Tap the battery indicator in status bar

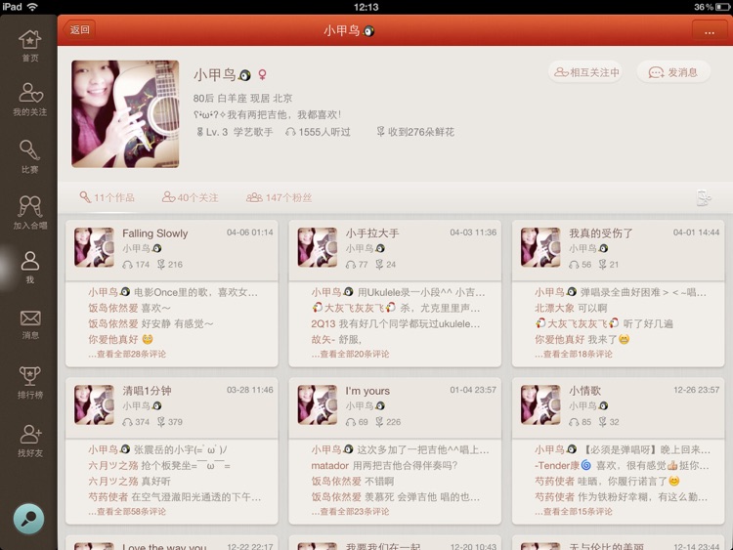point(722,7)
